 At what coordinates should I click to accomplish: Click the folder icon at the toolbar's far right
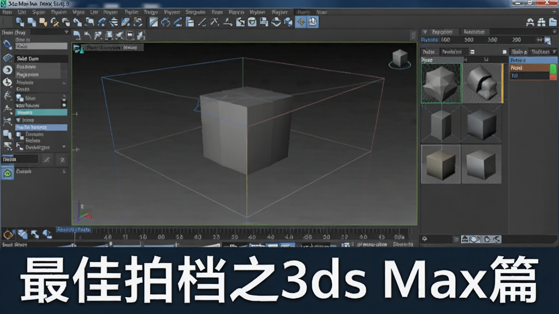coord(552,22)
